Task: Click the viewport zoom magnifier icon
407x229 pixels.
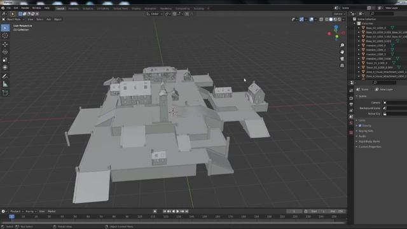Action: pos(342,45)
